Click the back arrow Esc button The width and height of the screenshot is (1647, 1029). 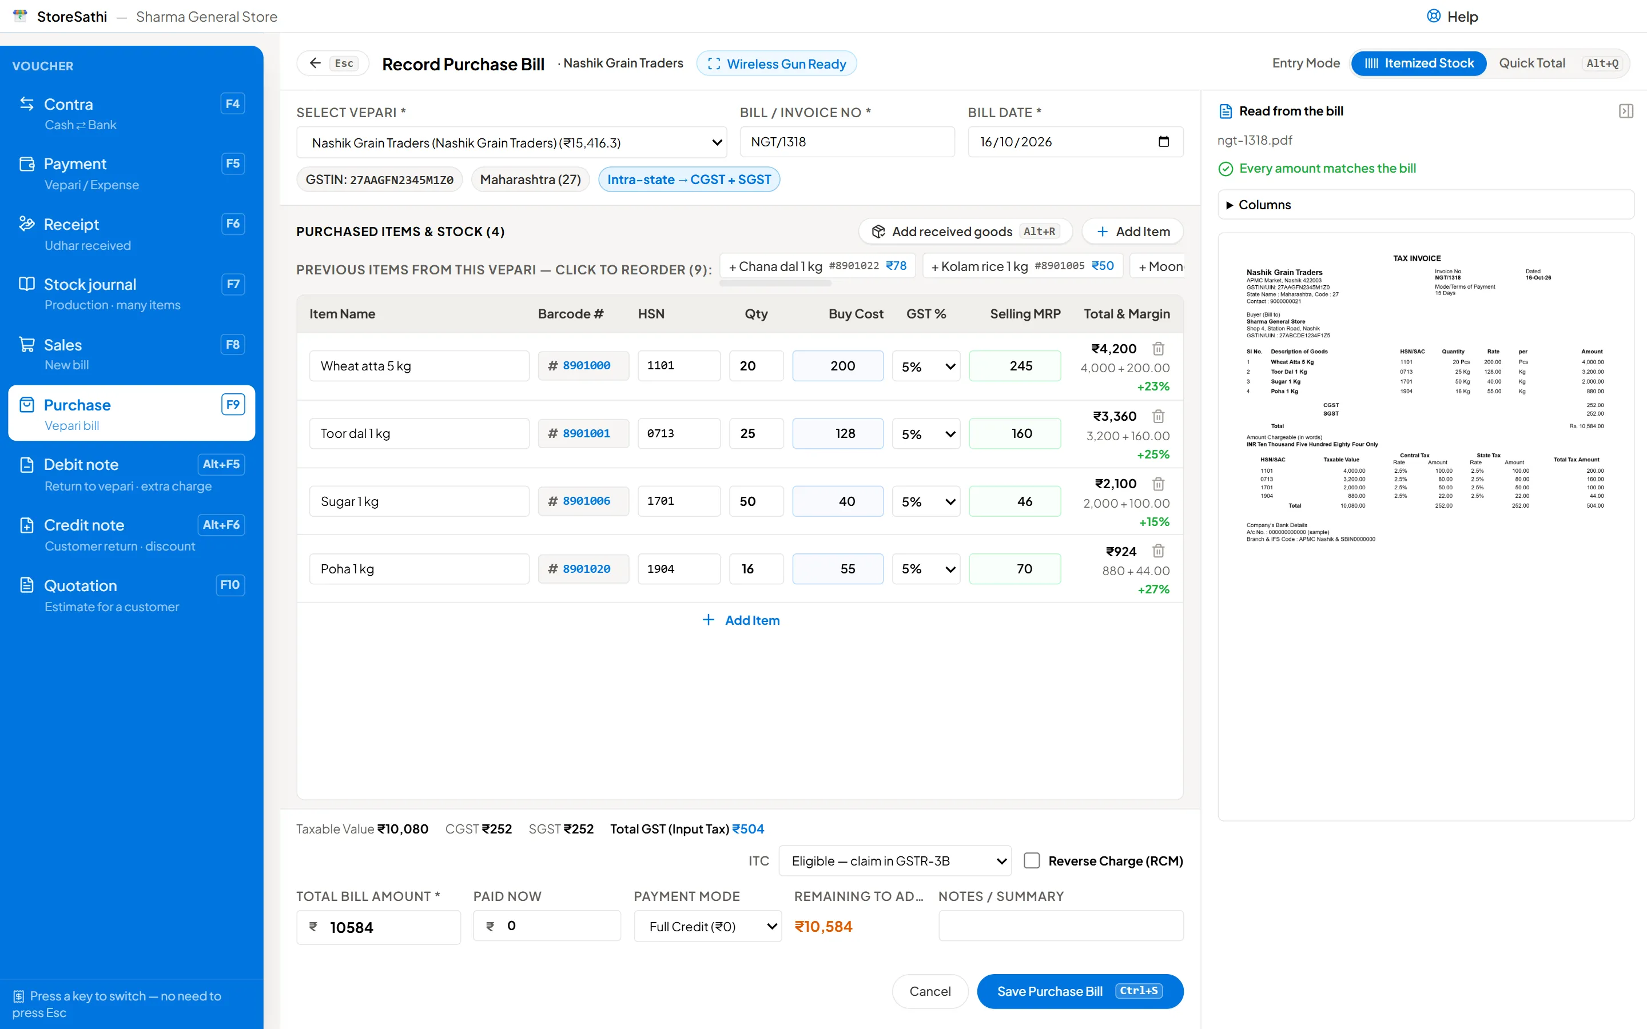(x=333, y=63)
